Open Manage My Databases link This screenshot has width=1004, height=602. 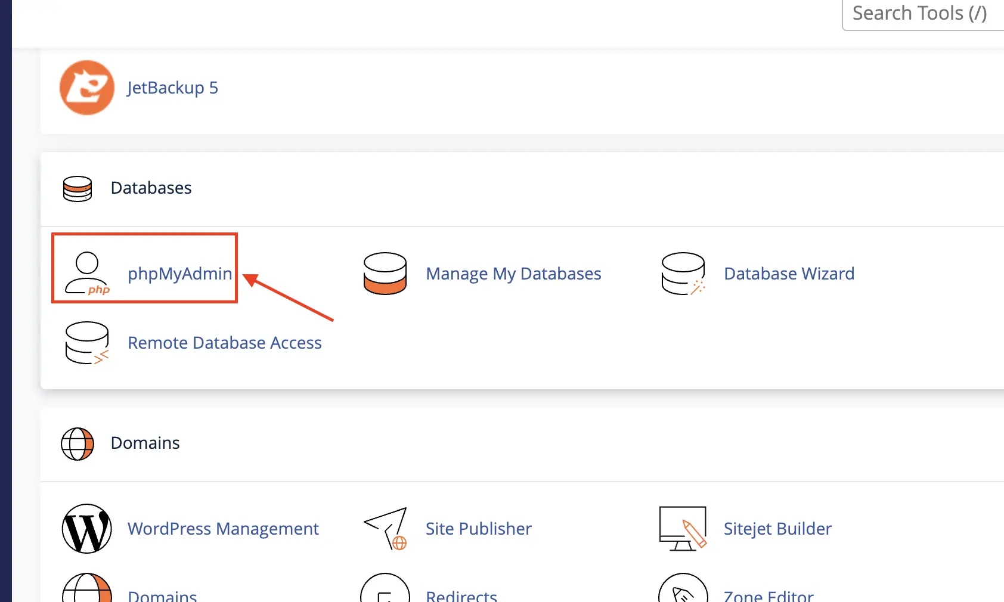tap(513, 274)
